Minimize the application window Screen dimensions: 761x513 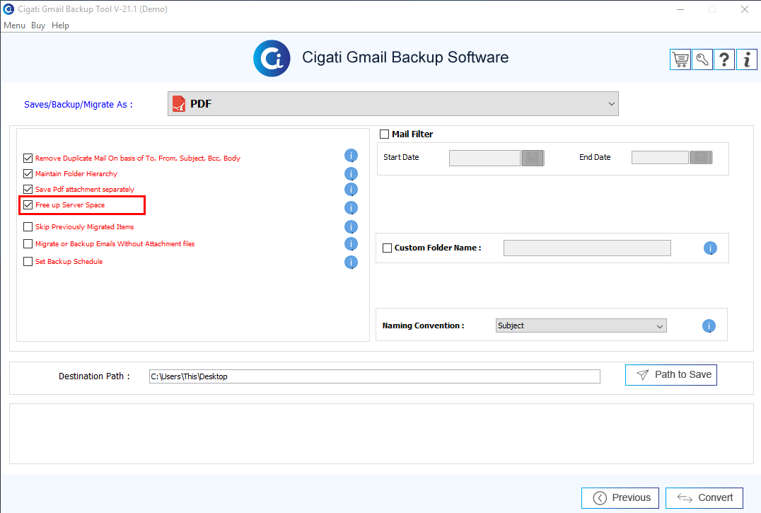coord(680,9)
